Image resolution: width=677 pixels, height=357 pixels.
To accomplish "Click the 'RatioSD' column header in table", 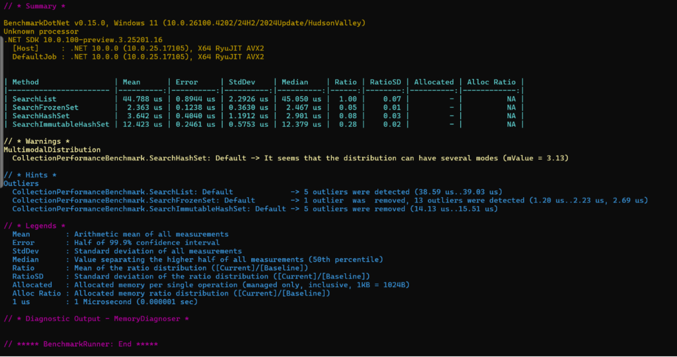I will [x=385, y=82].
